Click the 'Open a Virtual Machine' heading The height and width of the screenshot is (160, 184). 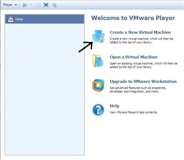[133, 57]
